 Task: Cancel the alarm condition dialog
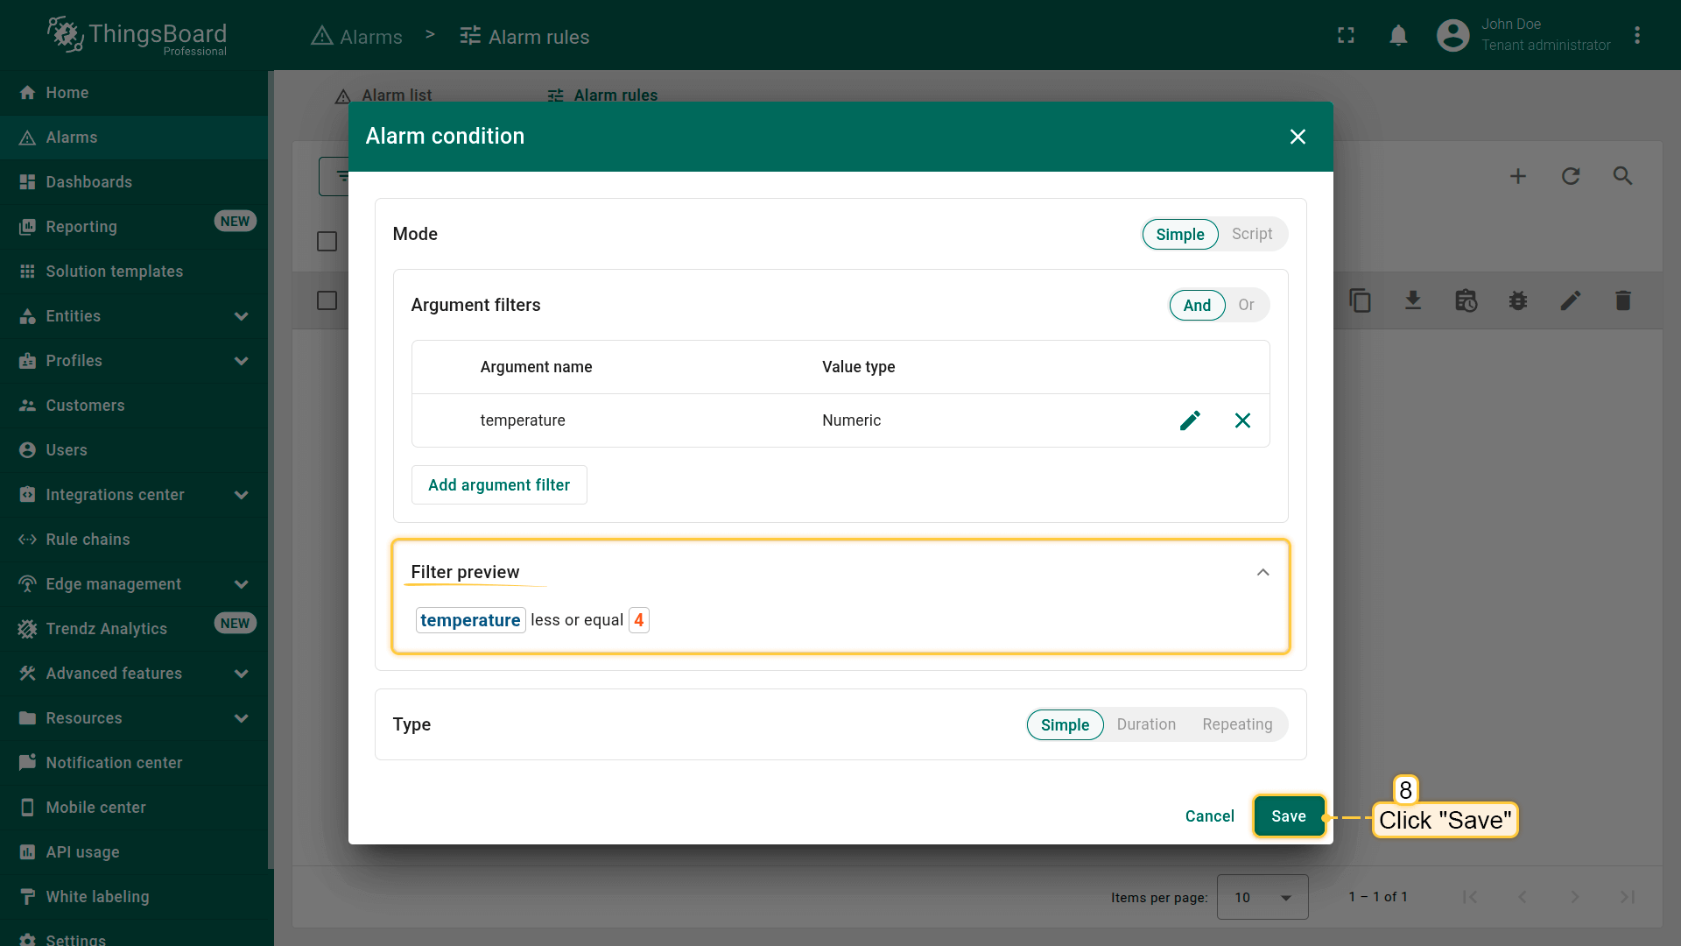pyautogui.click(x=1209, y=816)
